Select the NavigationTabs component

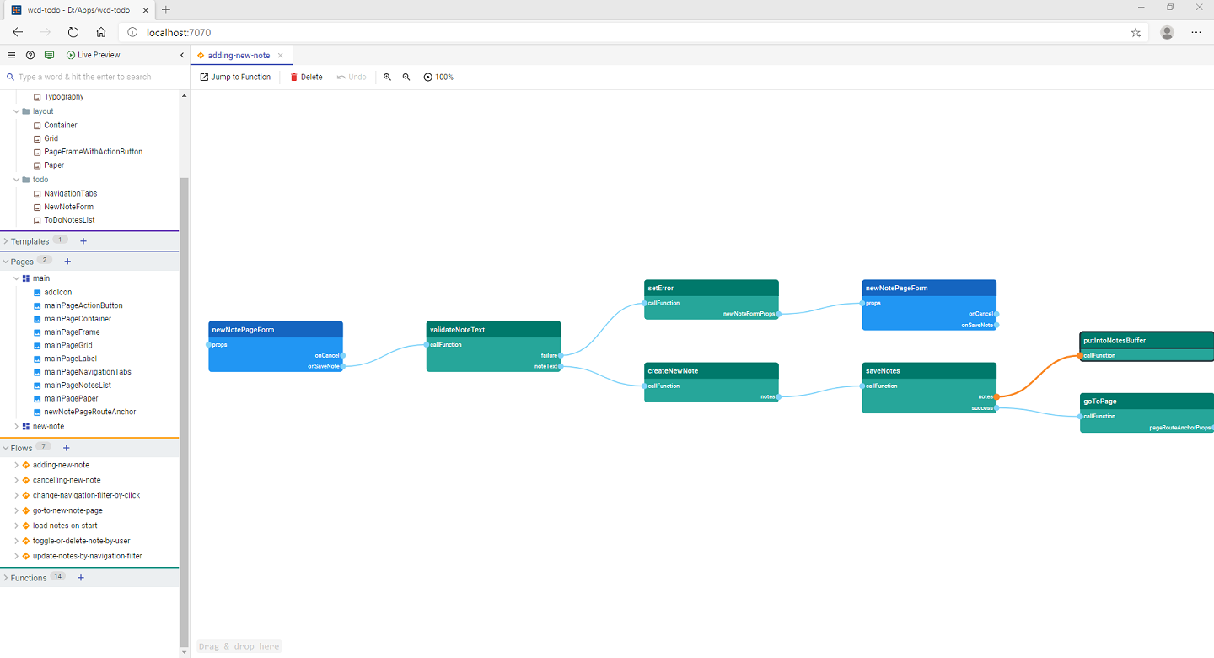point(71,193)
